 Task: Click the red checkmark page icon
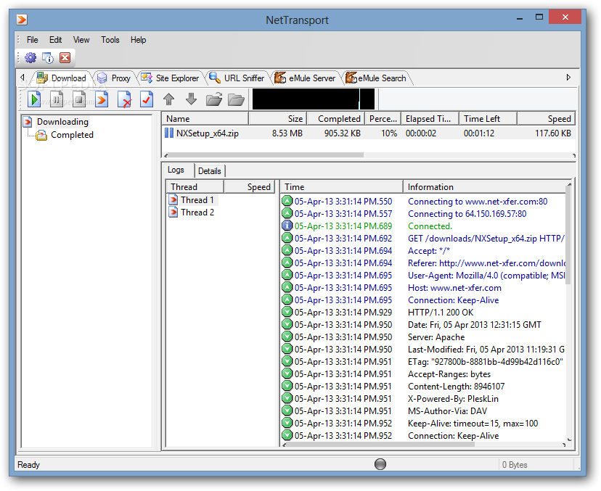point(147,99)
